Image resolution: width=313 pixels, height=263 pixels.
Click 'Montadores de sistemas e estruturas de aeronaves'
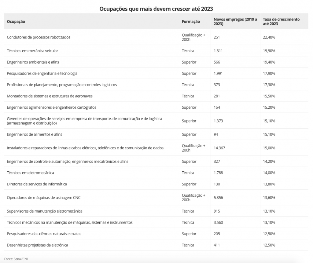[50, 96]
